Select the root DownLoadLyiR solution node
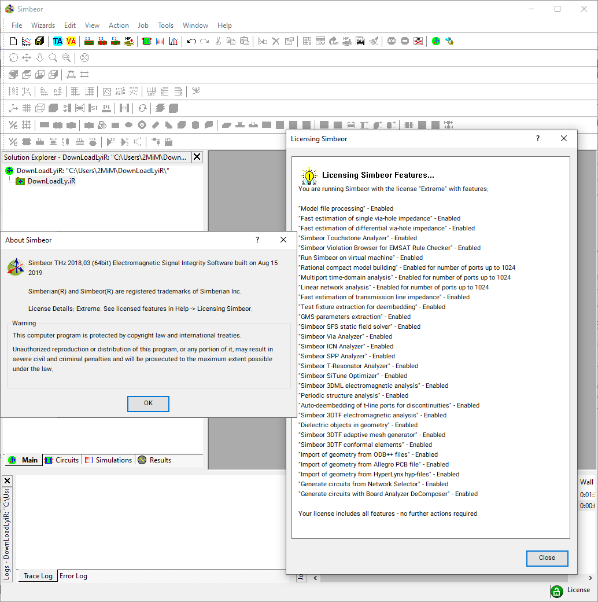Image resolution: width=598 pixels, height=602 pixels. [87, 171]
